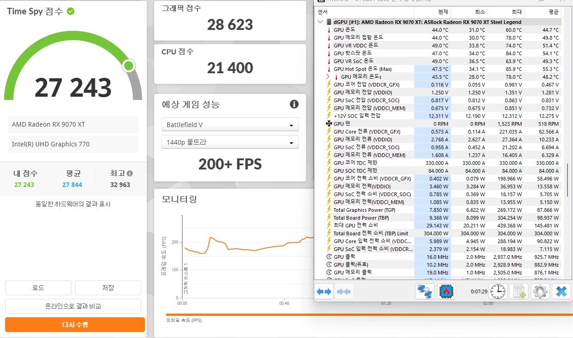Reset timer using the clock icon

[x=498, y=291]
